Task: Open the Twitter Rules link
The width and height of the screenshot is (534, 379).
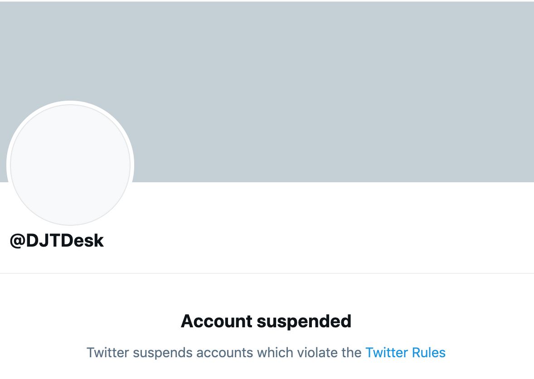Action: 405,353
